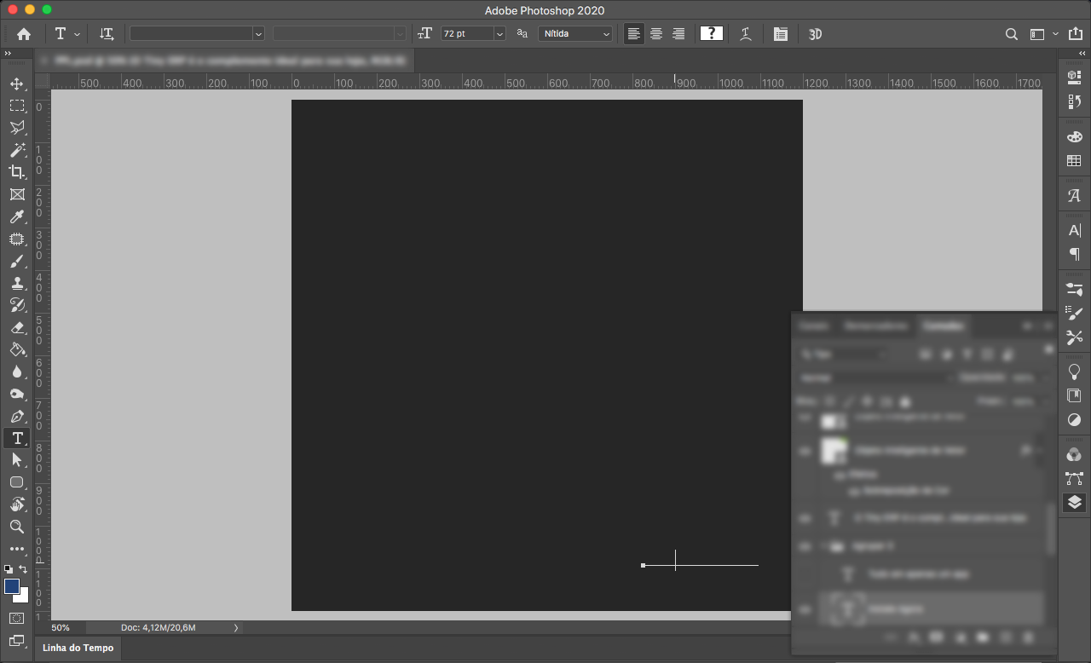Open the Photoshop Home screen

pos(23,34)
